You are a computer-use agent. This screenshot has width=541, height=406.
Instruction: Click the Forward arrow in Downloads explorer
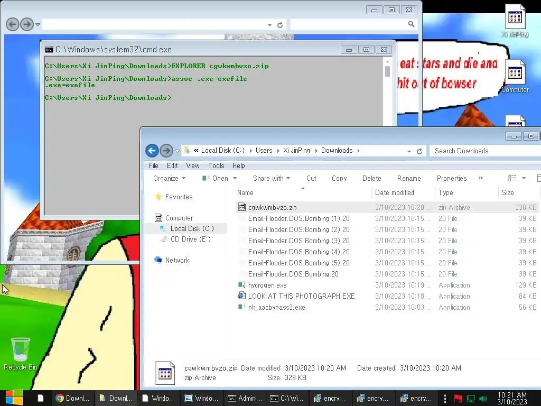[166, 151]
